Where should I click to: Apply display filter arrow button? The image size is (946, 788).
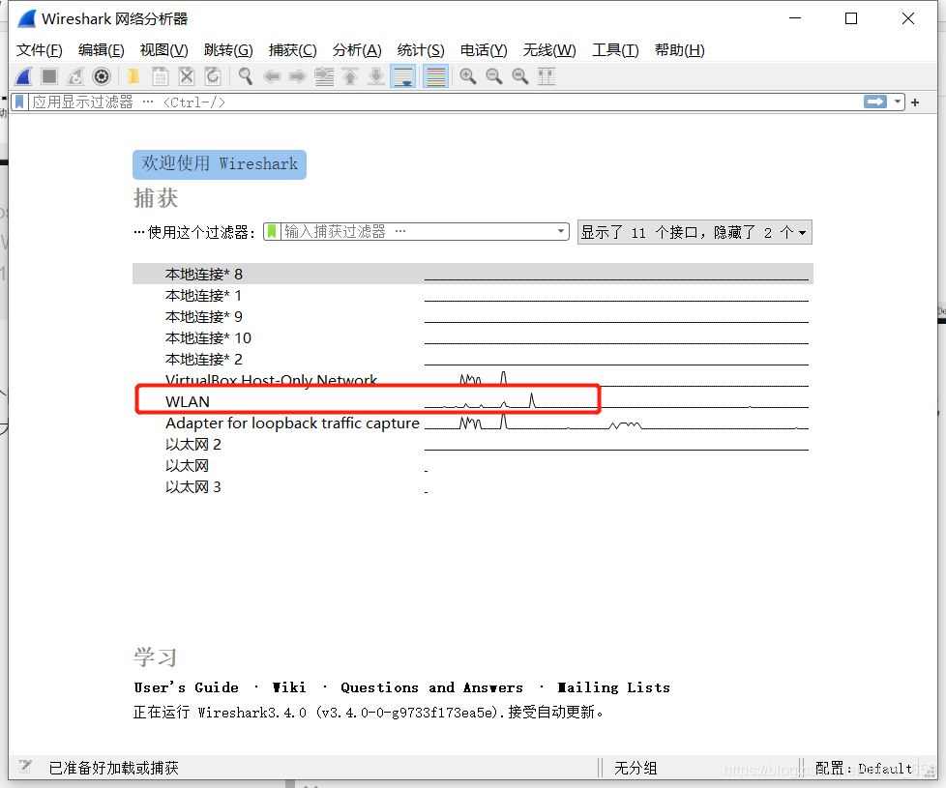(x=875, y=102)
